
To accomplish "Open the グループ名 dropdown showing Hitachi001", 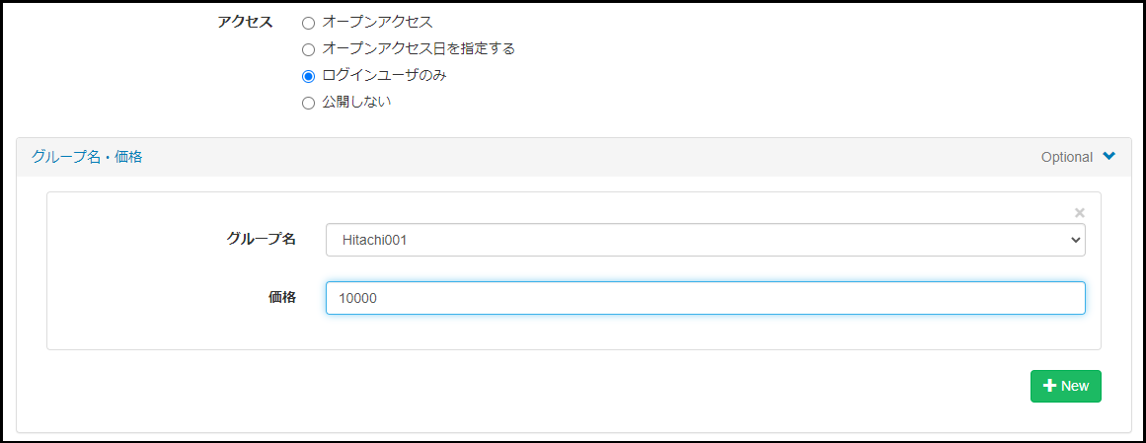I will point(705,239).
